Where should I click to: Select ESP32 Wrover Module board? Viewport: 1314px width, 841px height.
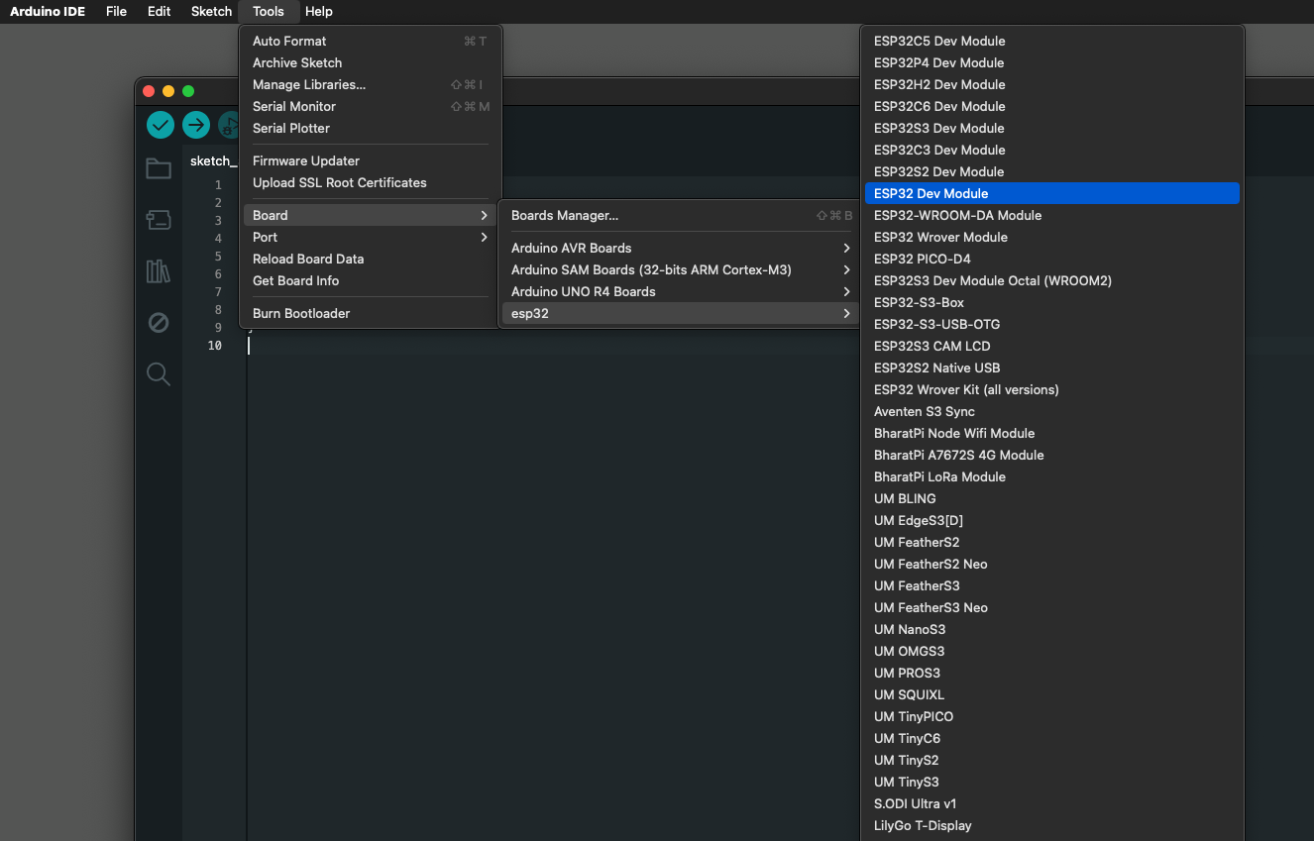1052,237
